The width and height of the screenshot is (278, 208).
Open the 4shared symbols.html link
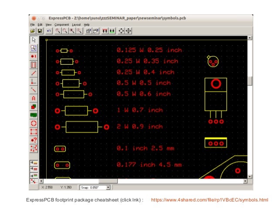[210, 200]
